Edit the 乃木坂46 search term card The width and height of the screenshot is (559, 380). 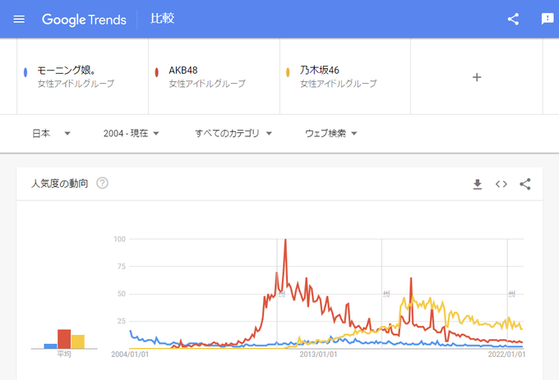345,76
